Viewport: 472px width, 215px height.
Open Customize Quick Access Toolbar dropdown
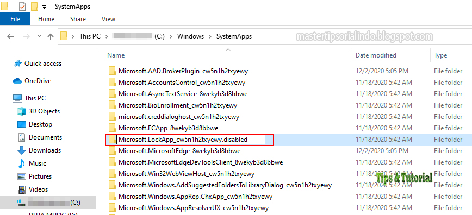44,7
